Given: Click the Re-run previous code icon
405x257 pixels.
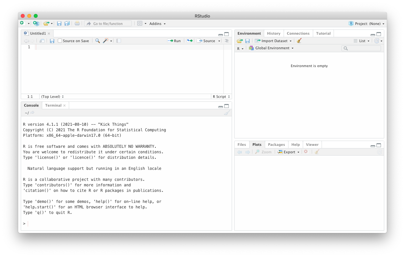Looking at the screenshot, I should [x=190, y=41].
